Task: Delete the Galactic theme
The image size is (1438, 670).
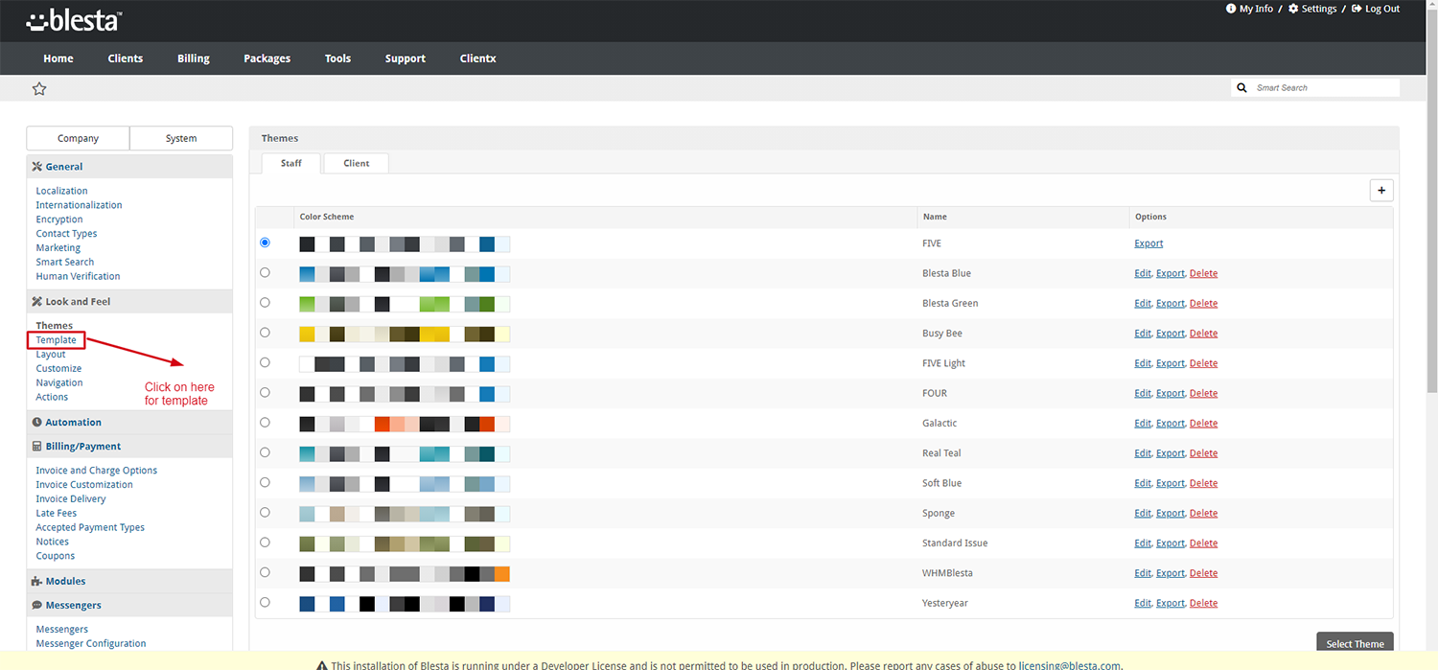Action: [1203, 423]
